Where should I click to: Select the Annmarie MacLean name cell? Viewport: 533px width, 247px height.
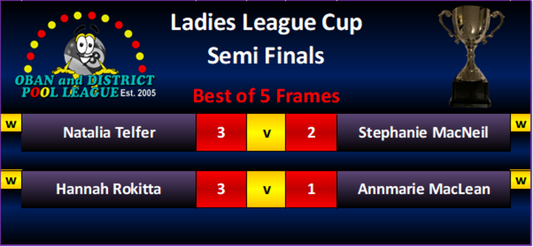tap(424, 189)
